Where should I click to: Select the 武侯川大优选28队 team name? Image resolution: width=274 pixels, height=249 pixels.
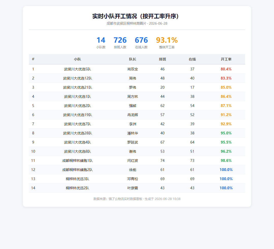(77, 133)
